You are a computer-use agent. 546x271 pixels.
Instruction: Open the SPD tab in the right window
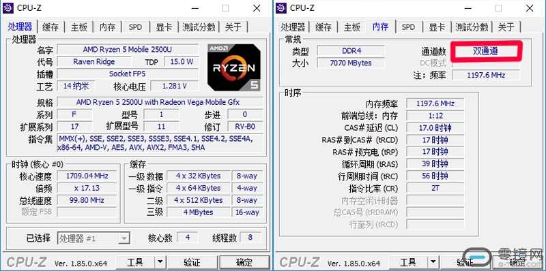(408, 27)
